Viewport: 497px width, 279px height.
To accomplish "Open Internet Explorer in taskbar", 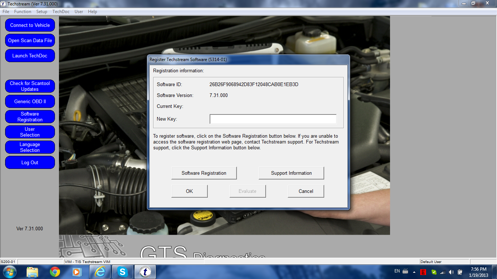I will click(100, 272).
